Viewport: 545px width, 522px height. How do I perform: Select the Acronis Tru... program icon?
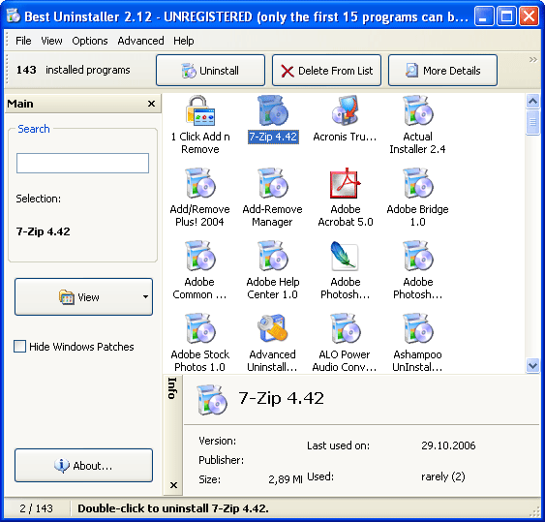[x=345, y=111]
